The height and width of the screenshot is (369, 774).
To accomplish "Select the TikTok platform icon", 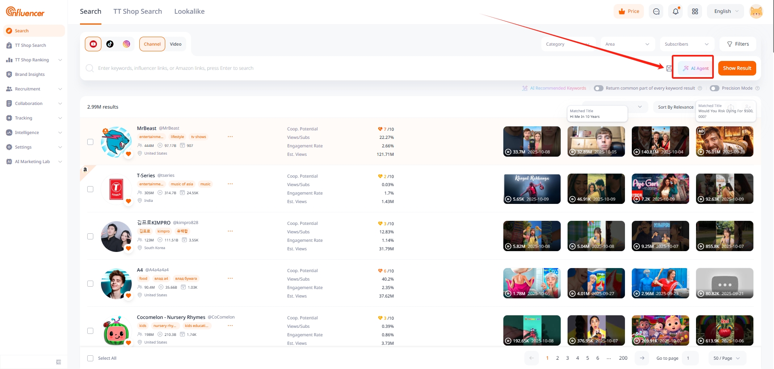I will [x=110, y=44].
